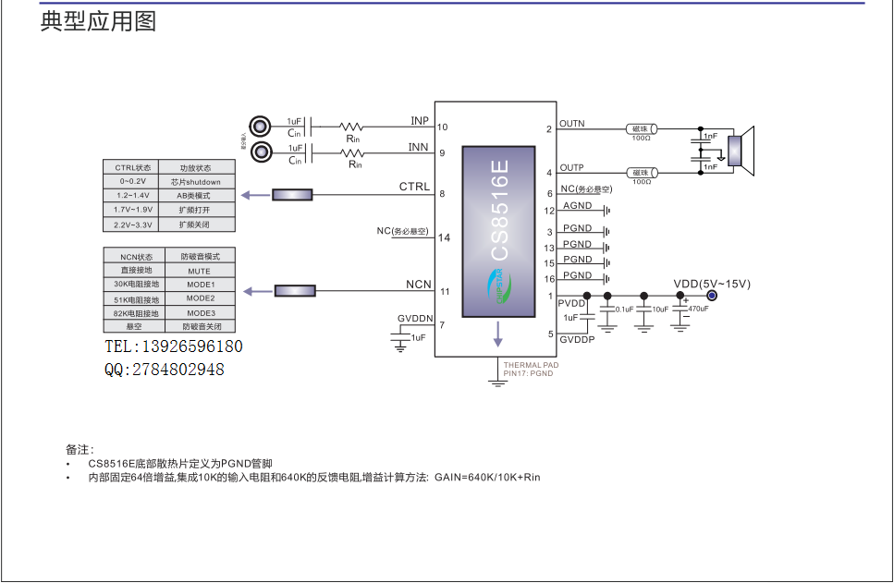Click the VDD(5V~15V) label
The image size is (894, 583).
click(712, 284)
